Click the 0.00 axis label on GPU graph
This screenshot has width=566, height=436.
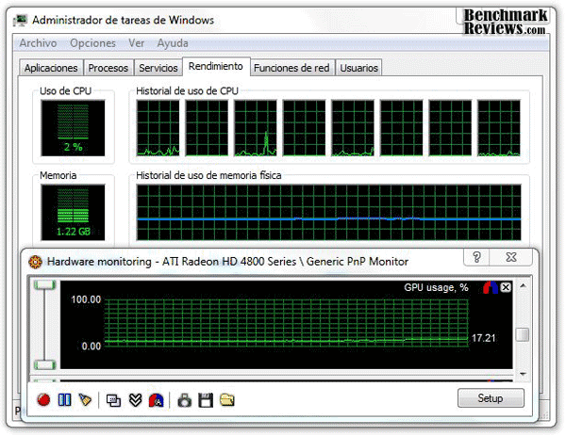[92, 347]
